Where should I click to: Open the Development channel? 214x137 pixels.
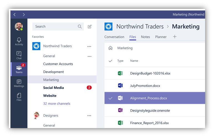pos(53,72)
